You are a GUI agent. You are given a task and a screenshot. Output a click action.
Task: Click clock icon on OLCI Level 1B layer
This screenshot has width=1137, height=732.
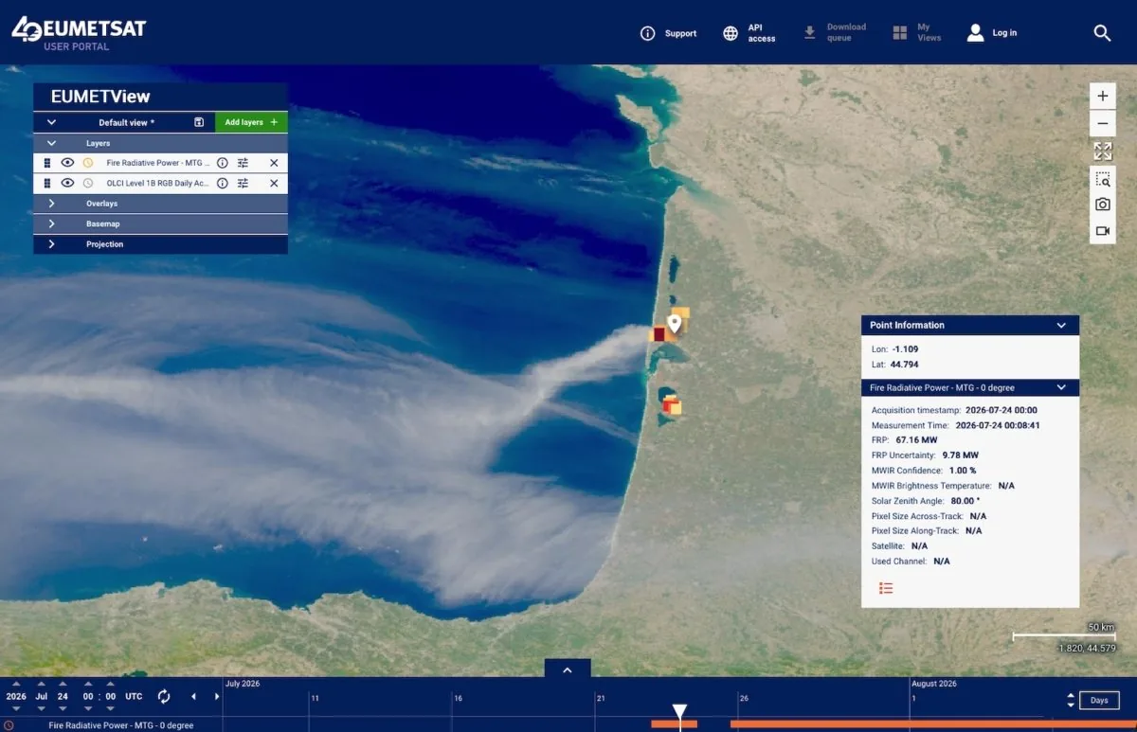(88, 183)
